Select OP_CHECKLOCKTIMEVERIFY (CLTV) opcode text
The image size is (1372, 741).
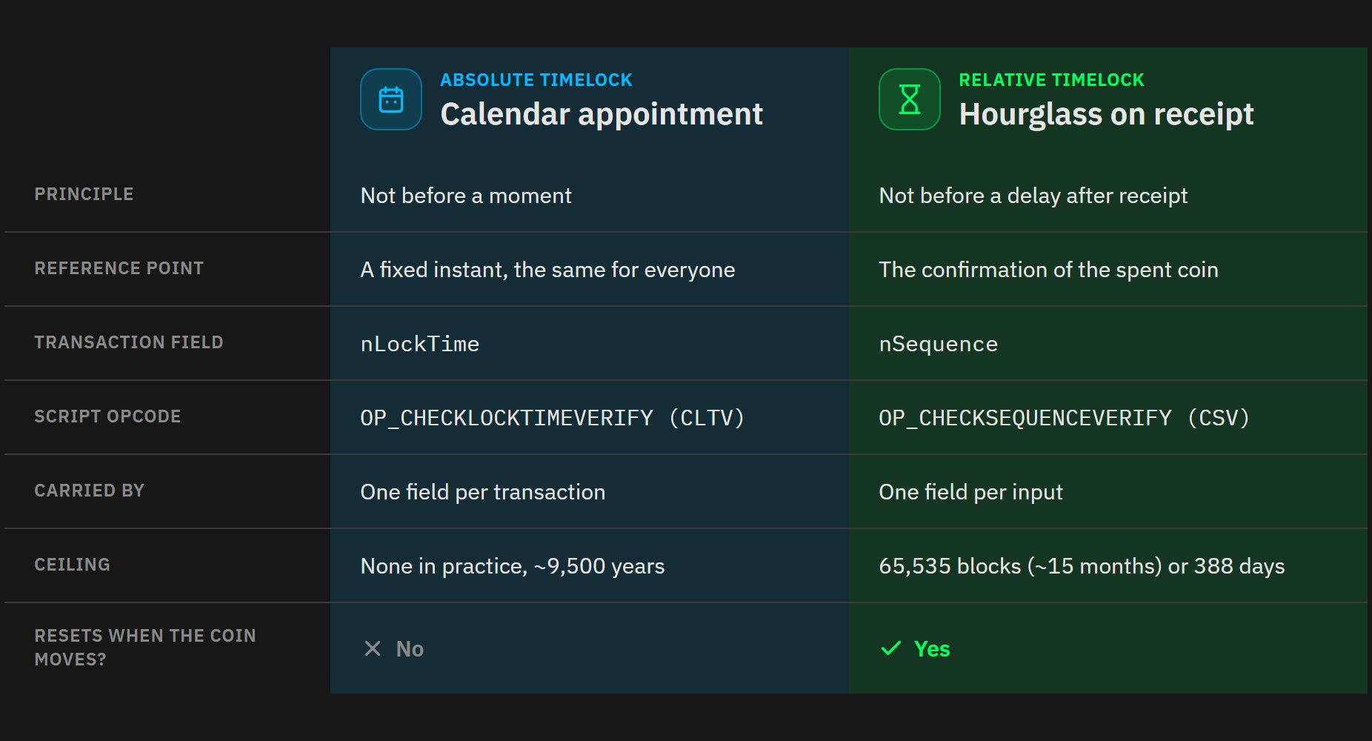pos(553,418)
